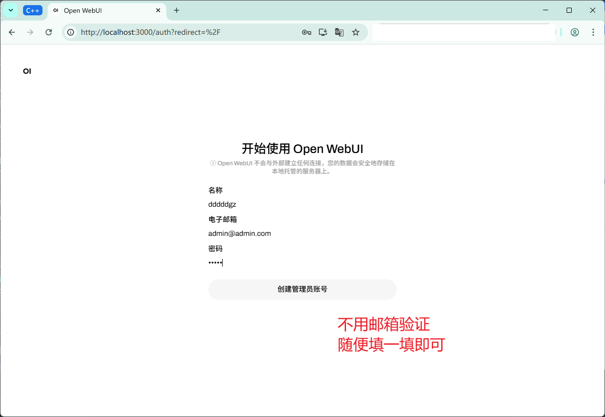The width and height of the screenshot is (605, 417).
Task: Click the browser forward arrow
Action: (30, 32)
